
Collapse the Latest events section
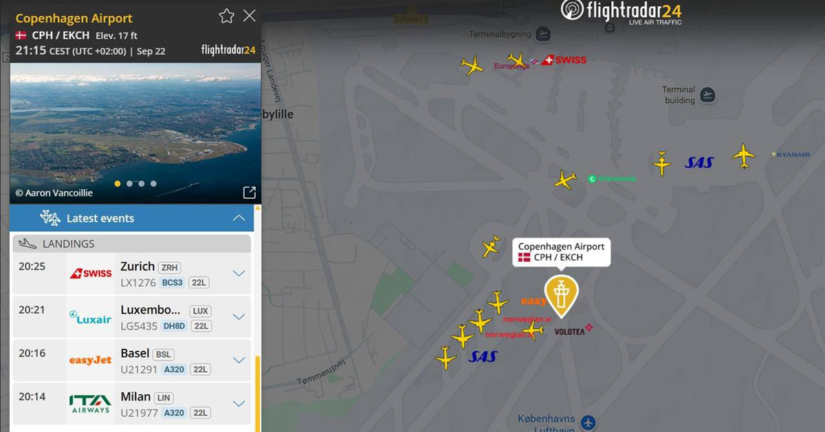[x=239, y=218]
